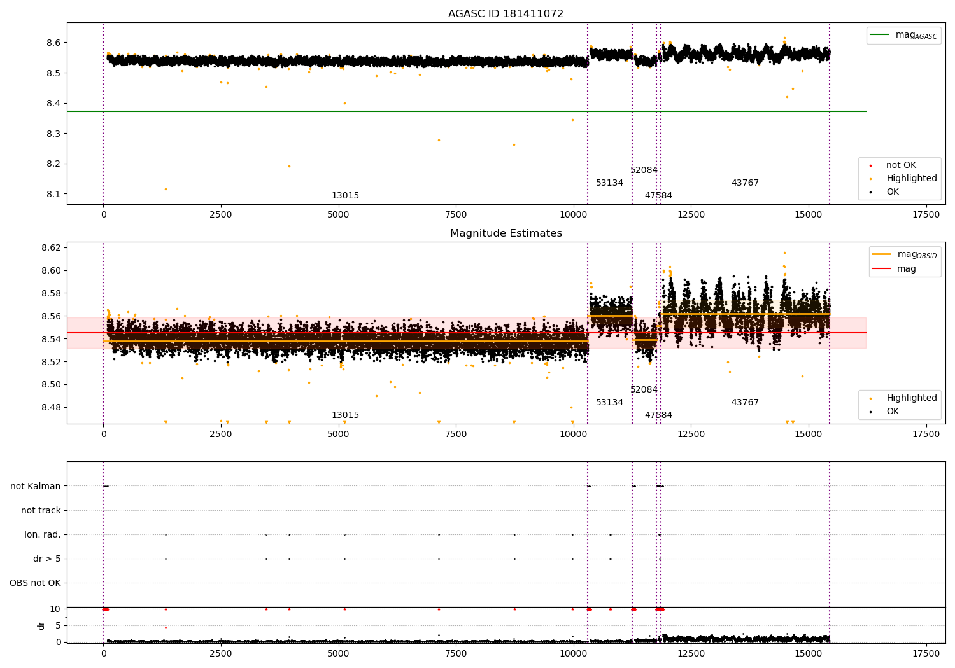The height and width of the screenshot is (668, 955).
Task: Click the 8.62 y-axis tick in the middle plot
Action: click(x=51, y=247)
